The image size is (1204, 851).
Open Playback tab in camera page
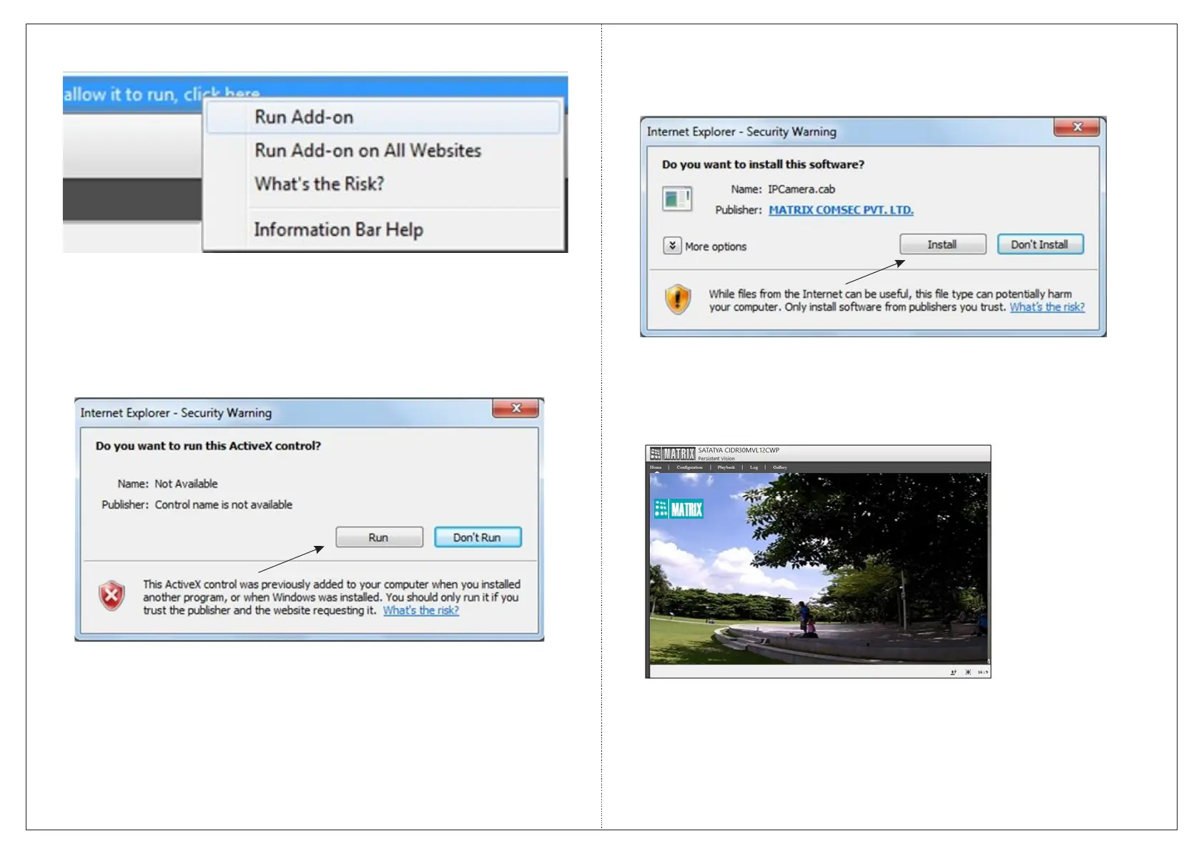(726, 467)
